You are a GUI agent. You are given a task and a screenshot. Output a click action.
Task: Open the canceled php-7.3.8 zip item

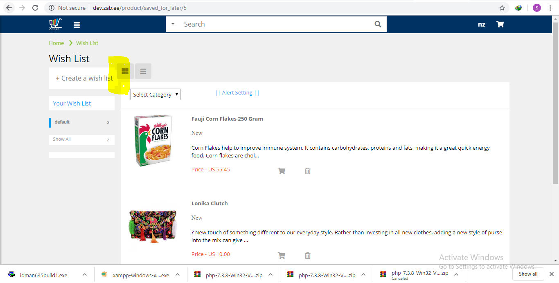[419, 275]
